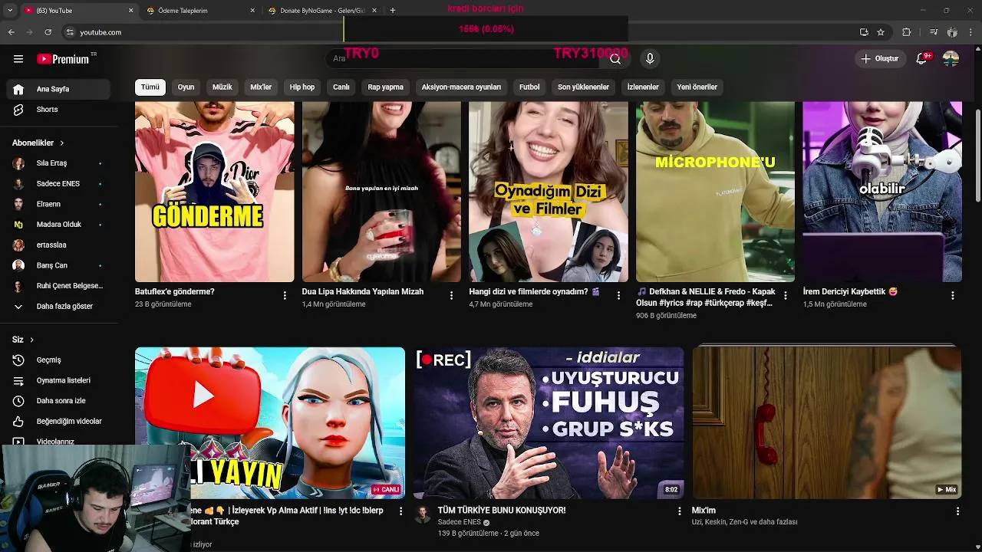Select the Rap yapma chip
Screen dimensions: 982x552
click(386, 87)
